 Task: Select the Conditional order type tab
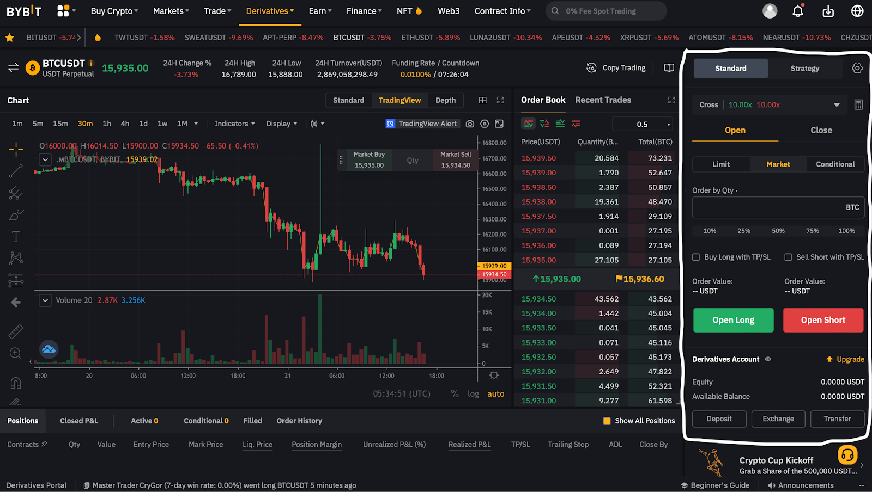(835, 164)
